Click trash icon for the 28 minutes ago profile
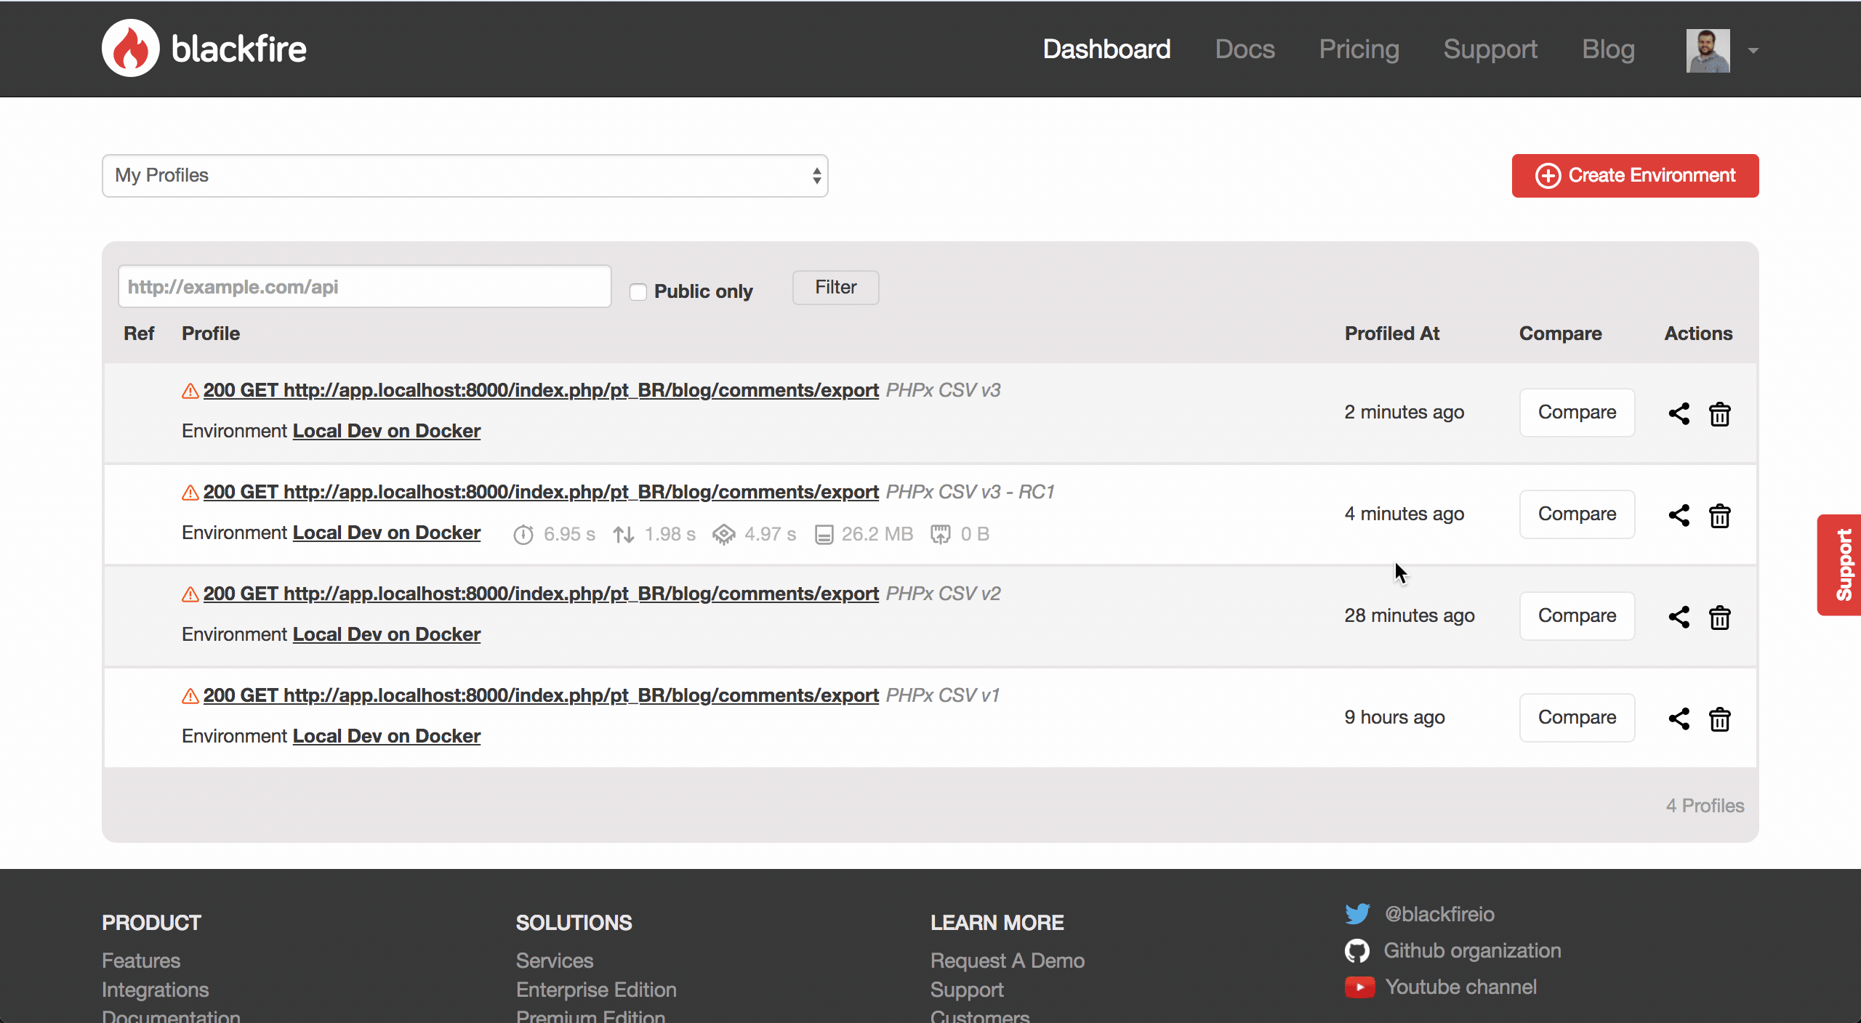 coord(1719,618)
